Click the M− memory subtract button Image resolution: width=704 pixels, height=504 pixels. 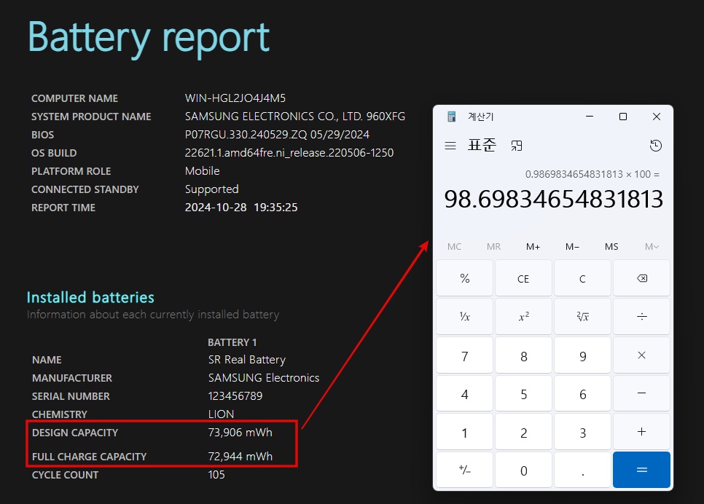tap(572, 246)
